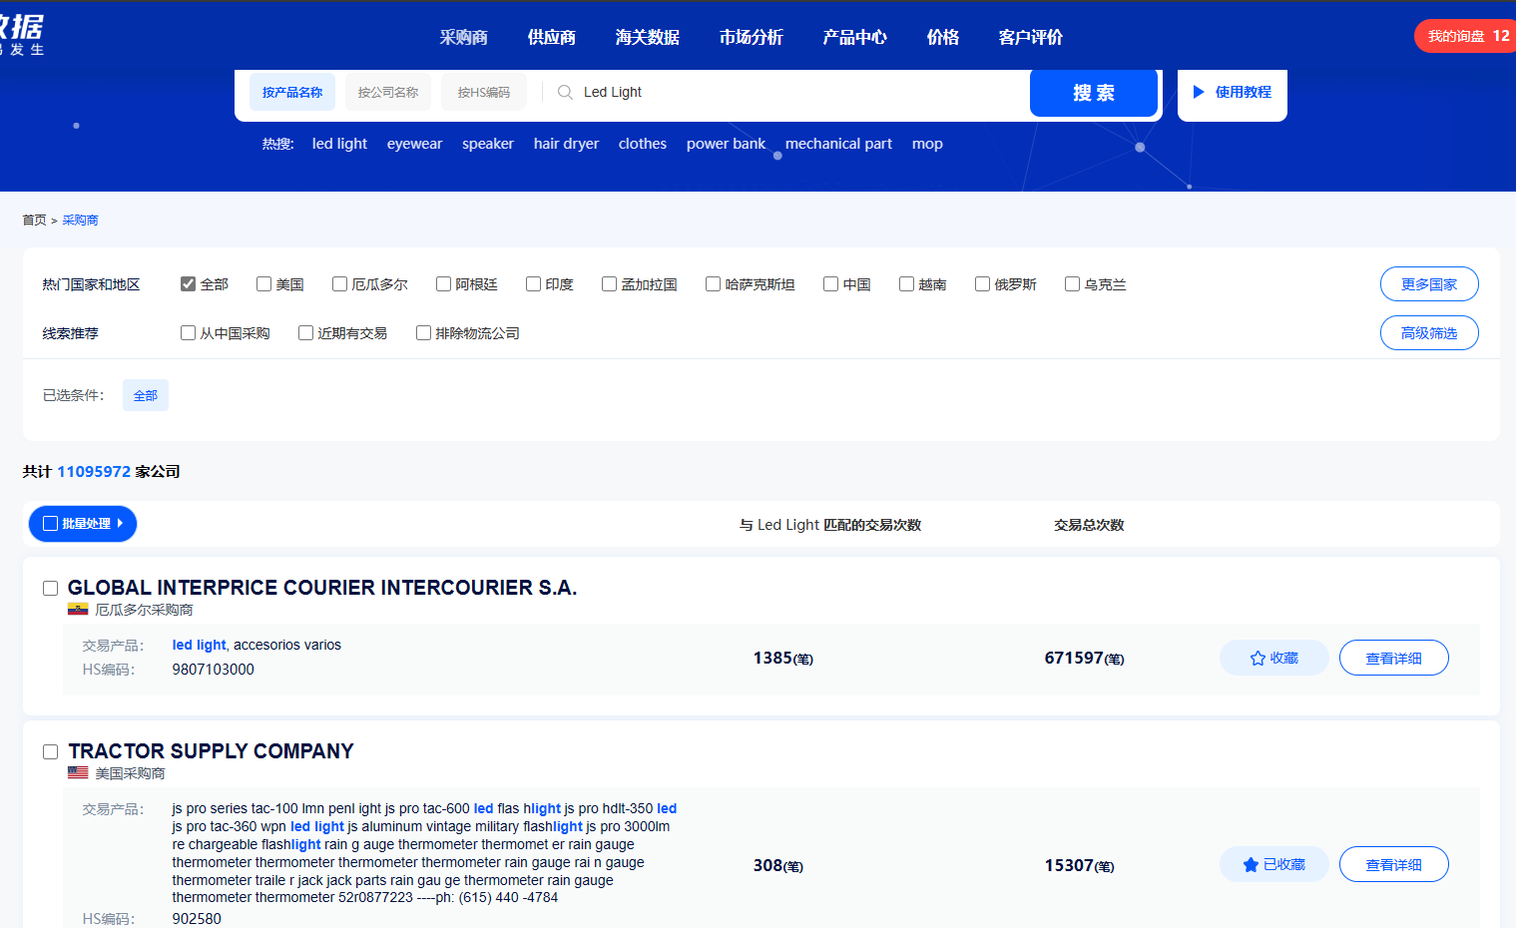Click the filled star for TRACTOR SUPPLY COMPANY
The width and height of the screenshot is (1516, 928).
[x=1251, y=865]
